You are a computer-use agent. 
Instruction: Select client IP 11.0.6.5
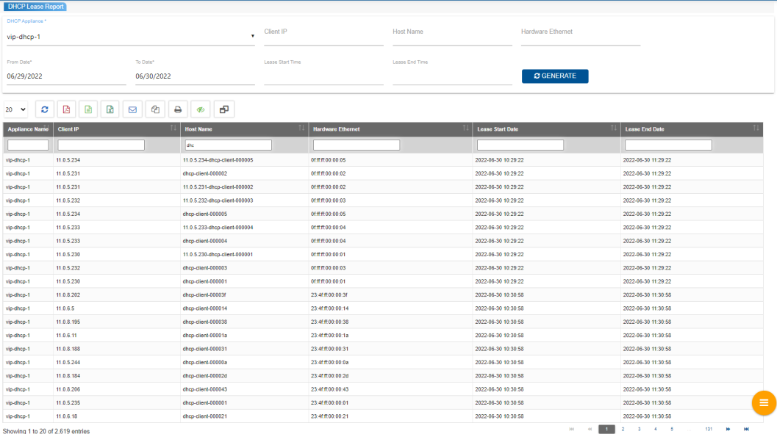65,308
